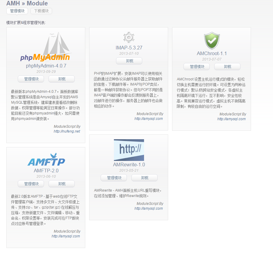Click the AMFTP logo image

[x=46, y=160]
